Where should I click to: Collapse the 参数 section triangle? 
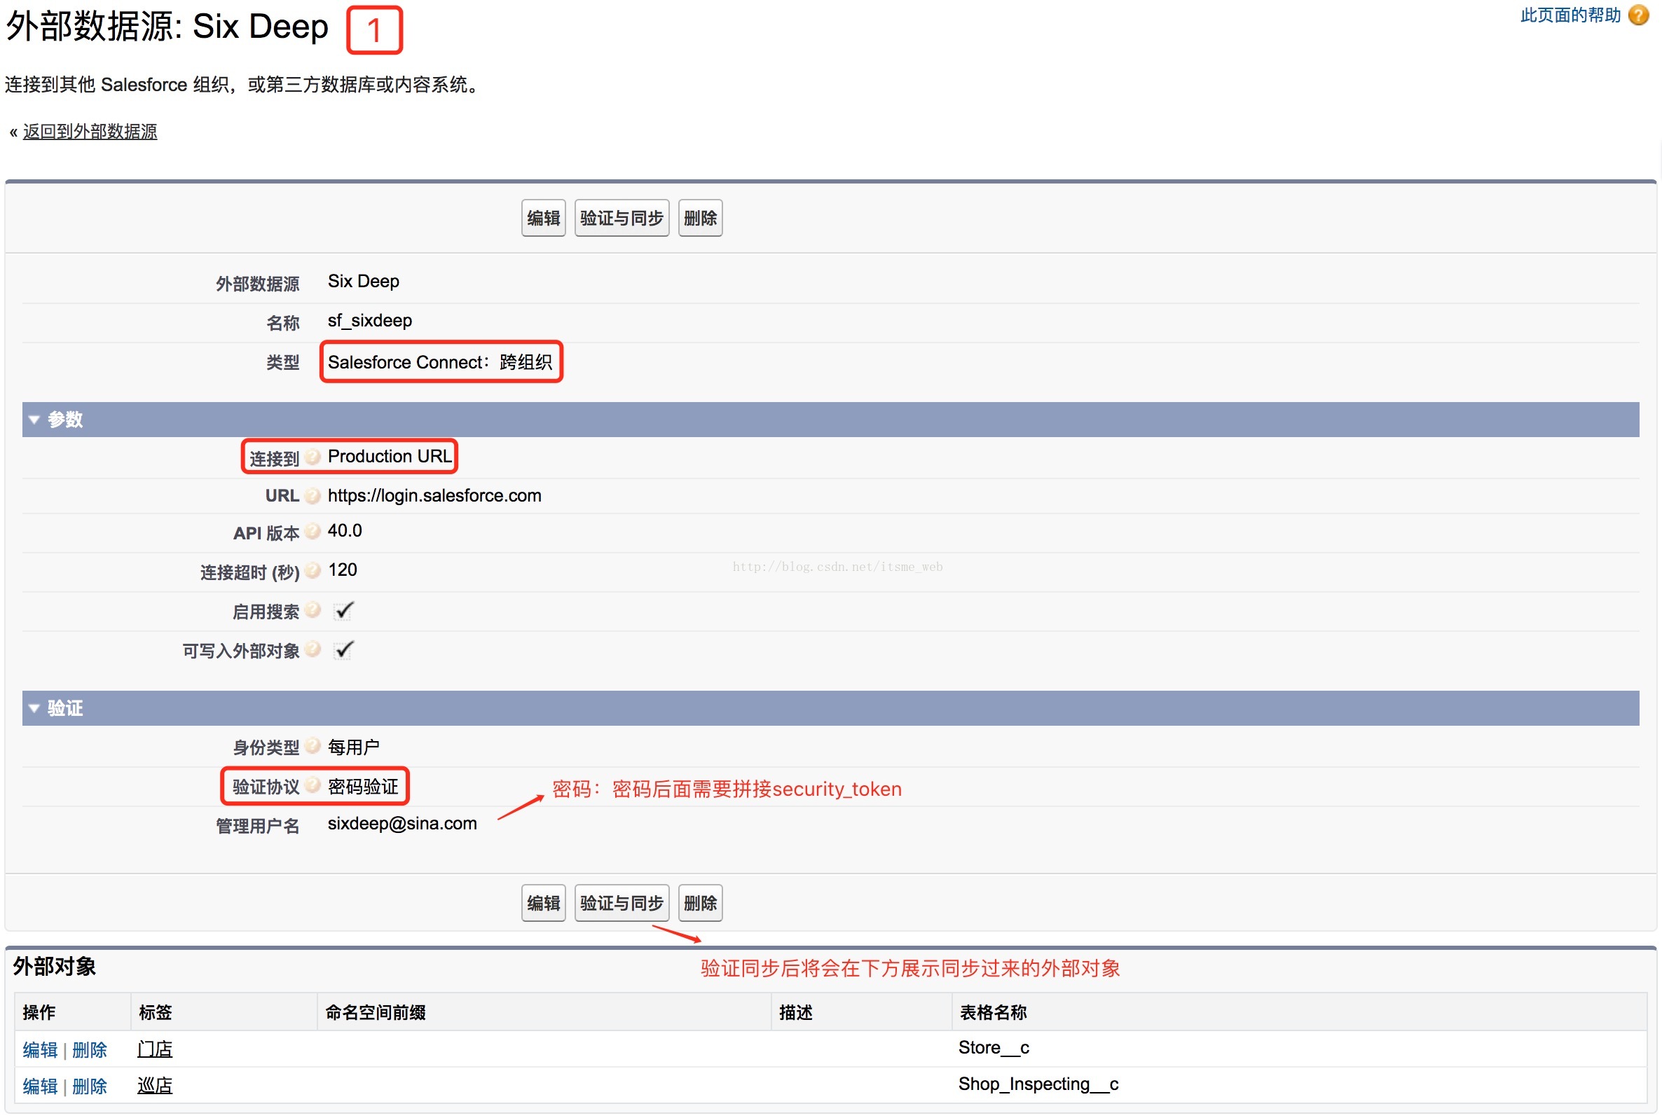click(34, 420)
